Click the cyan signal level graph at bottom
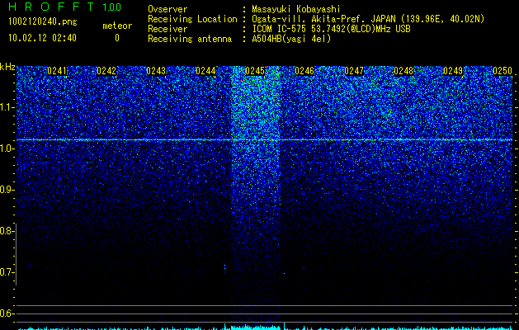 [x=265, y=327]
